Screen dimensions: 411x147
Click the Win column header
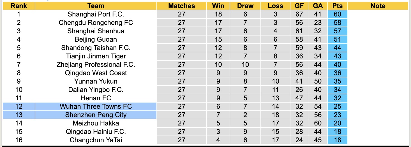(x=218, y=6)
